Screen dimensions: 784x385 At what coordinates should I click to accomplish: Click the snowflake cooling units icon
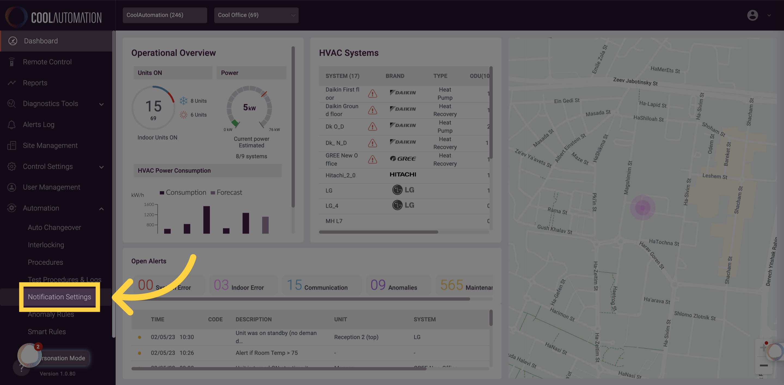183,101
